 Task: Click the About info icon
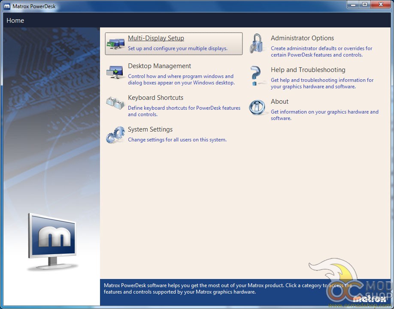257,107
